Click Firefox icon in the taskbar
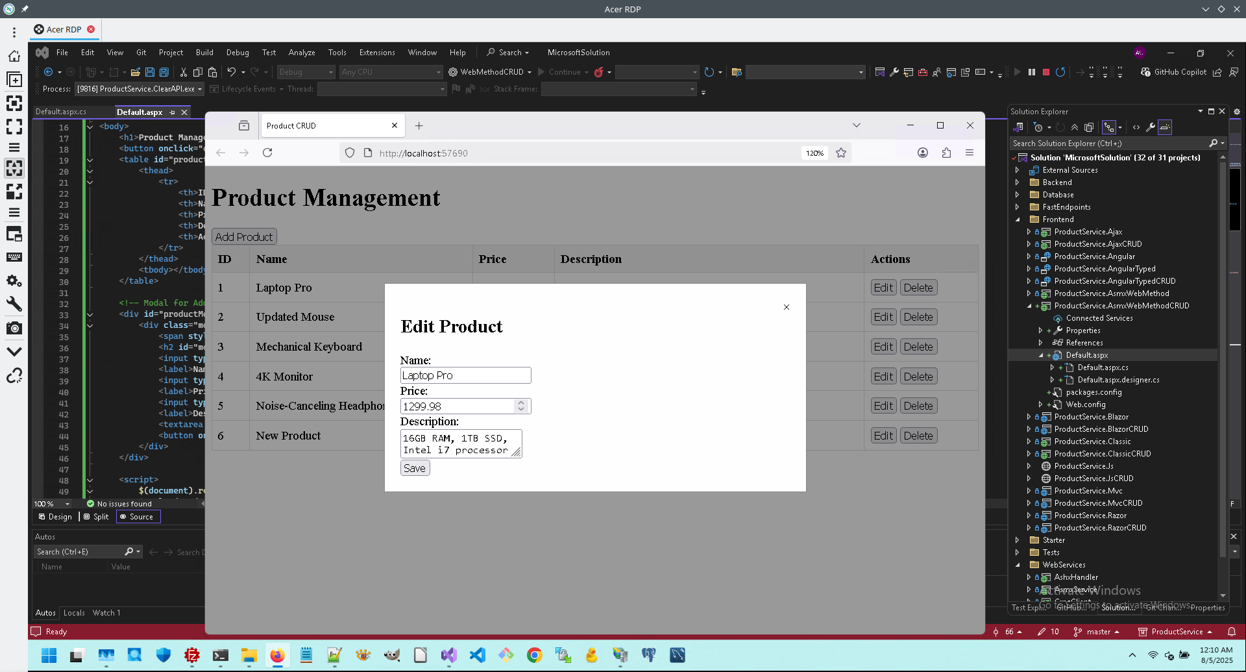Viewport: 1246px width, 672px height. pos(277,655)
